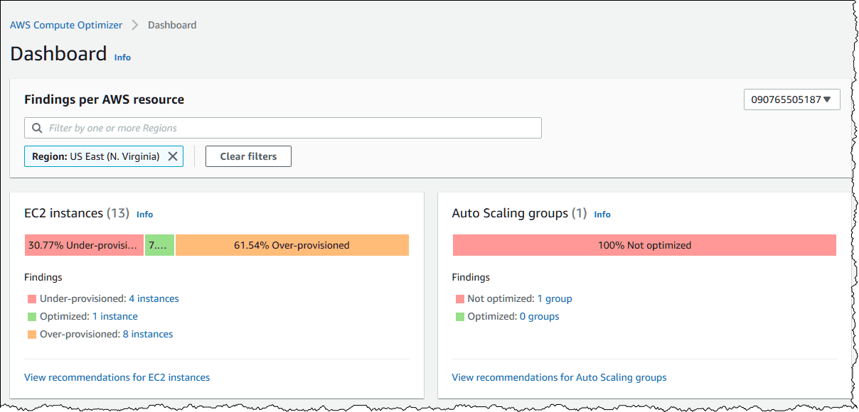Click the 30.77% Under-provisioned bar segment

pyautogui.click(x=84, y=245)
